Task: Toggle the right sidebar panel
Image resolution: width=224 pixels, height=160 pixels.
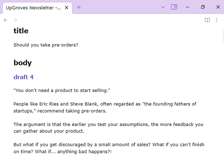Action: 174,7
